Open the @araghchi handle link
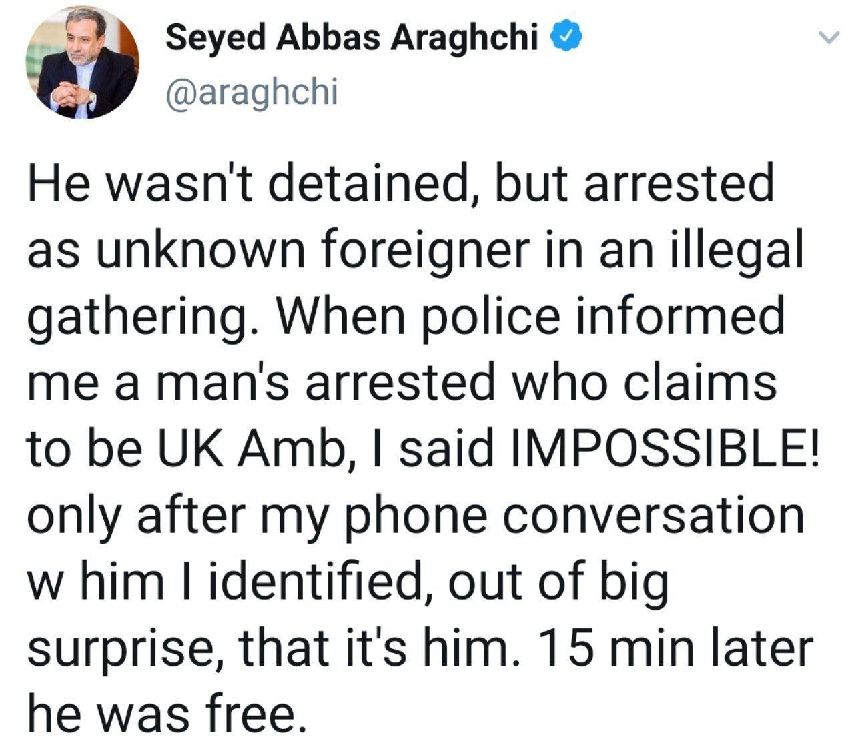Image resolution: width=854 pixels, height=745 pixels. point(252,91)
